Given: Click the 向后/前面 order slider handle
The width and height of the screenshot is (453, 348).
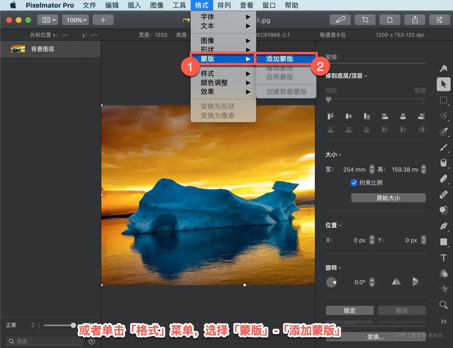Looking at the screenshot, I should (x=328, y=100).
